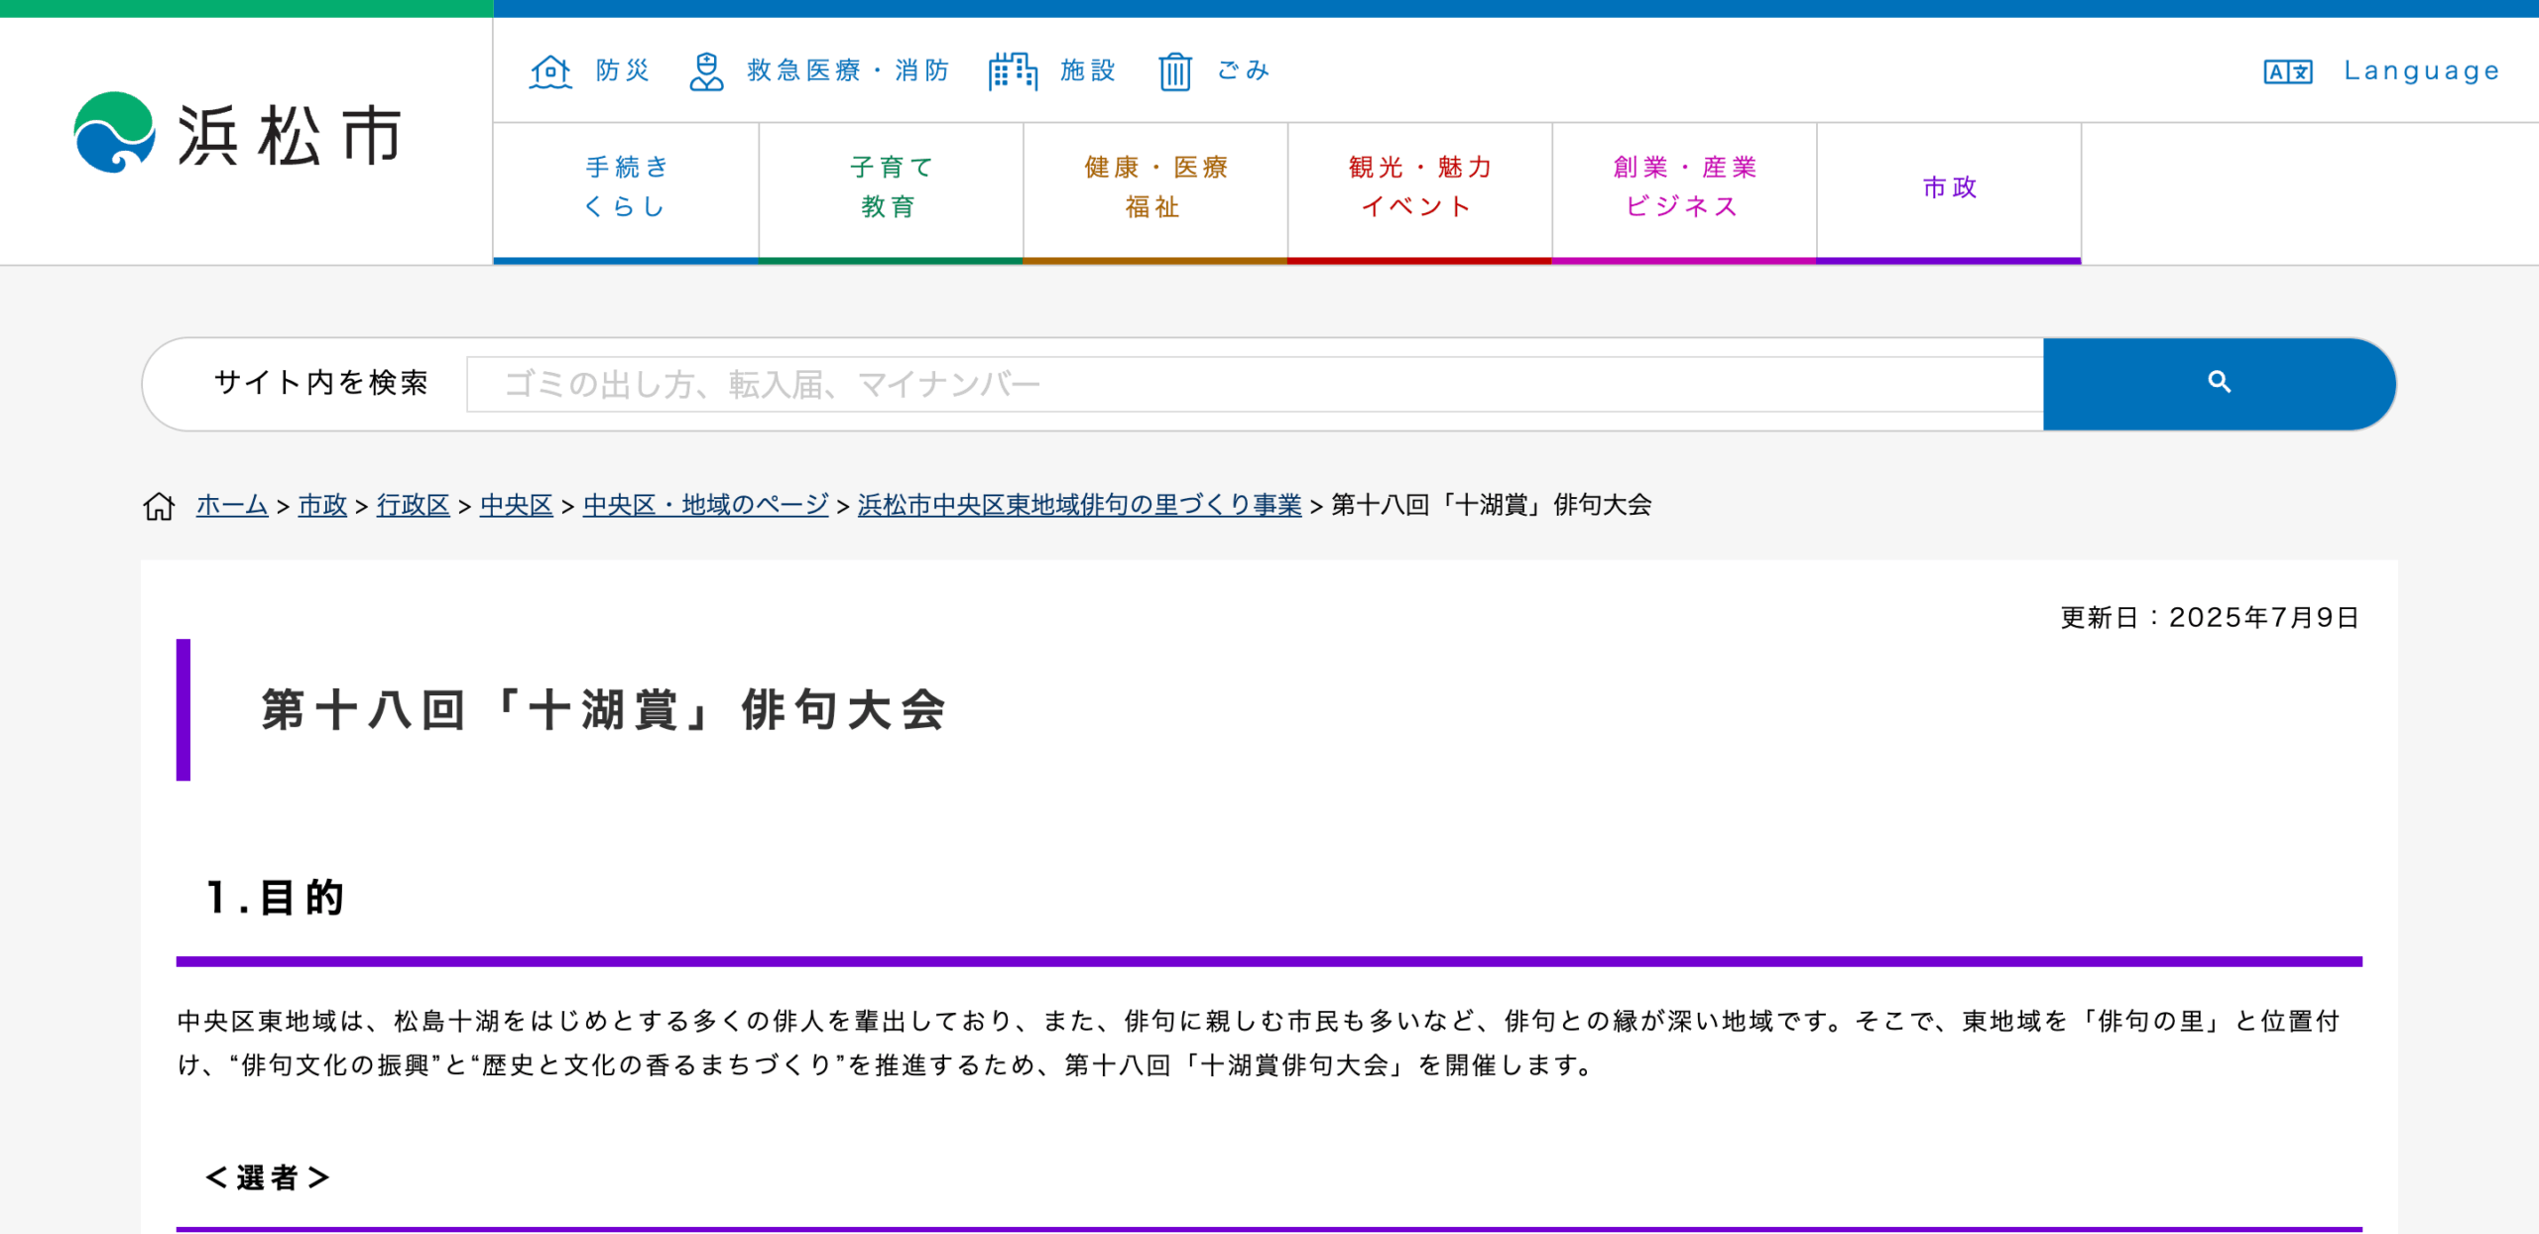Click the ＜選者＞ subsection heading

[267, 1177]
